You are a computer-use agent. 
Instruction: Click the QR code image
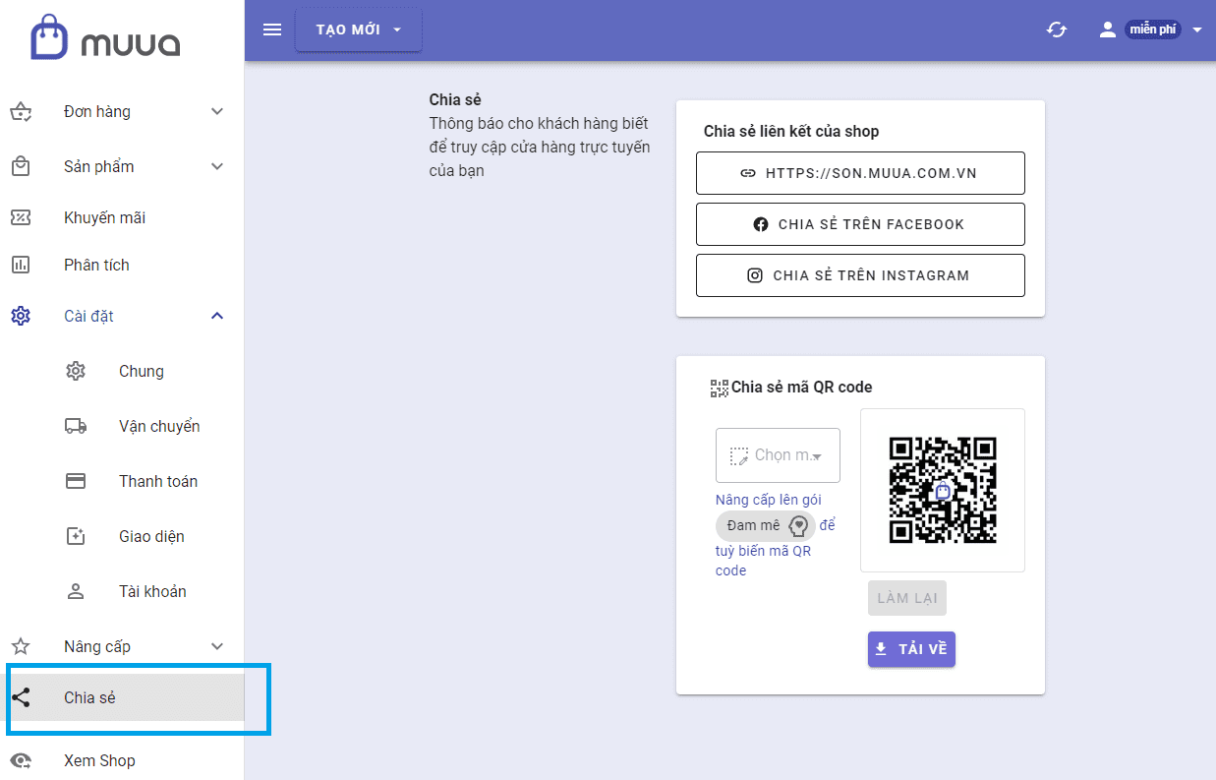[943, 490]
